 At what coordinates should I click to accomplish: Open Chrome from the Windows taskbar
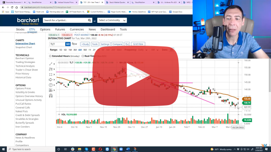114,149
